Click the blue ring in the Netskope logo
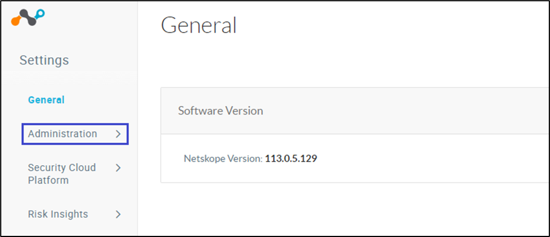550x237 pixels. (39, 14)
